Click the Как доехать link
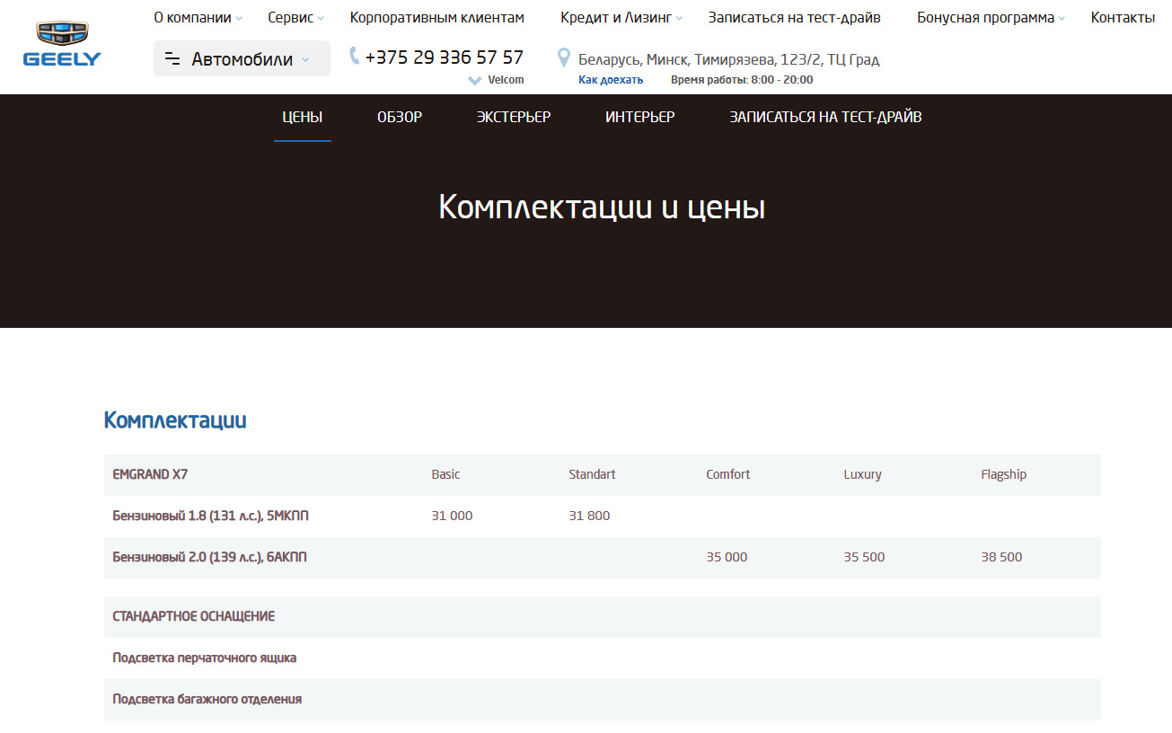This screenshot has height=733, width=1172. pyautogui.click(x=611, y=80)
